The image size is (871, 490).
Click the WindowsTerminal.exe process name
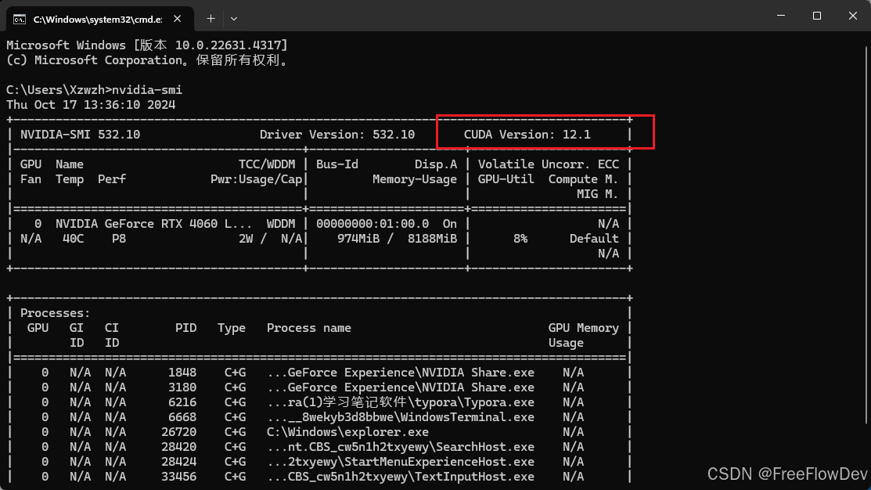pyautogui.click(x=401, y=417)
